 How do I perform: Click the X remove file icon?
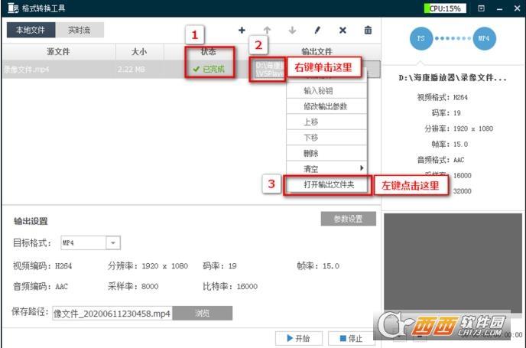coord(343,30)
